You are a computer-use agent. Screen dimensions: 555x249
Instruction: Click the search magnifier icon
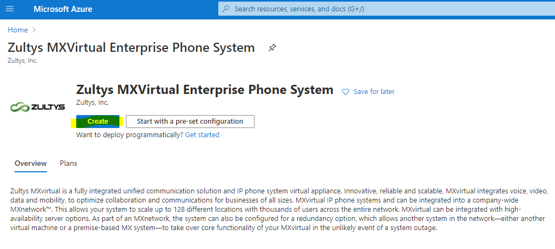click(x=226, y=9)
